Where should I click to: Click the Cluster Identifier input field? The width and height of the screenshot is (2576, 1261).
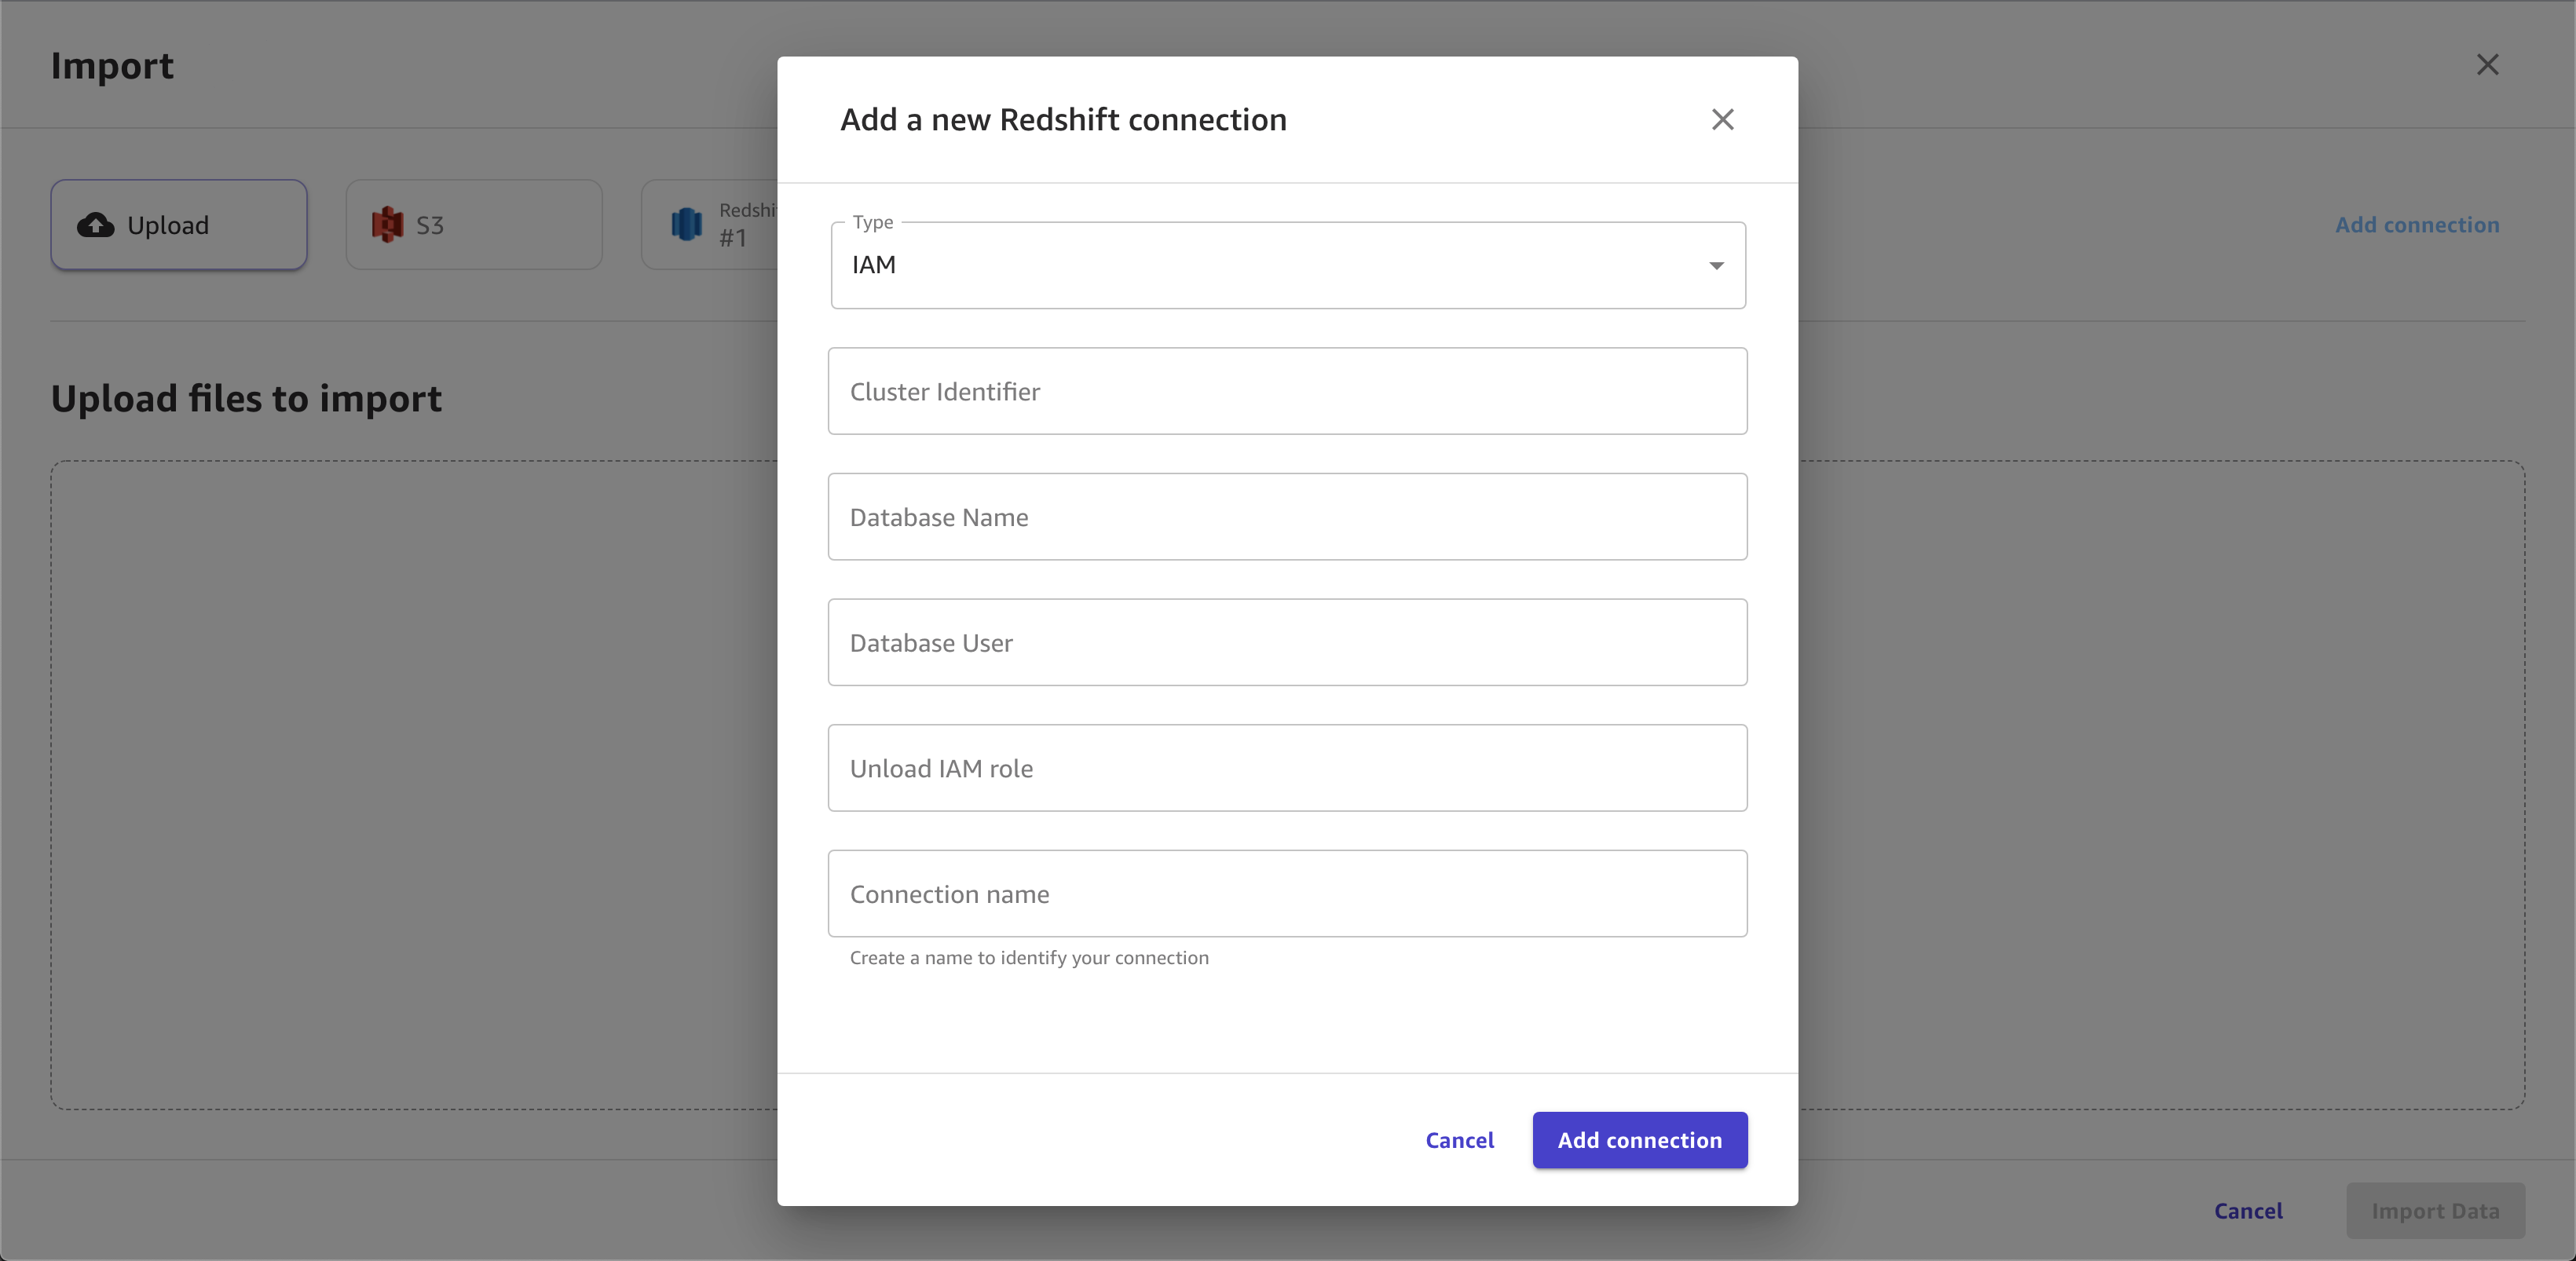pos(1286,391)
